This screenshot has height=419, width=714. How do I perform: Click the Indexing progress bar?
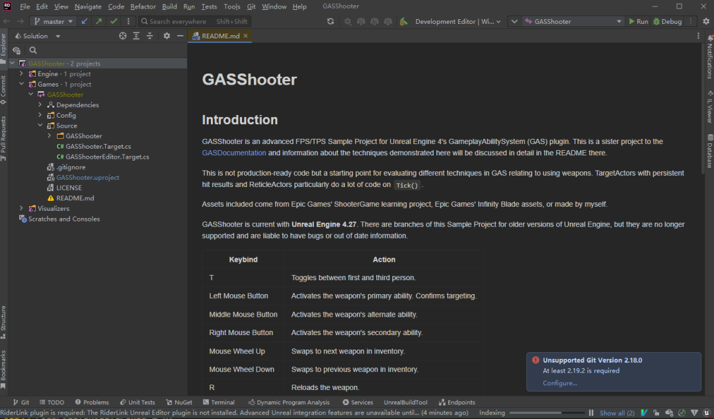pos(545,413)
